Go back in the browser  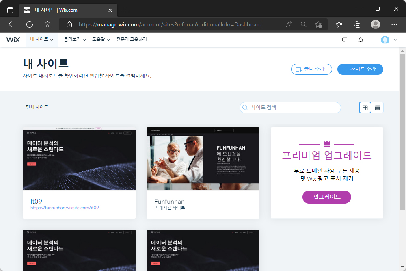[x=12, y=24]
